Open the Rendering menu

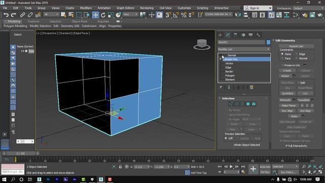click(x=147, y=8)
